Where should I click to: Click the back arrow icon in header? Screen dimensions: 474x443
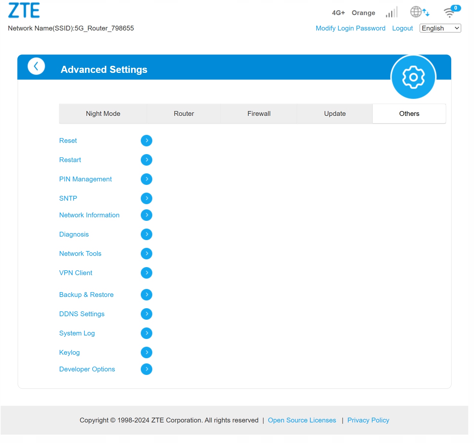coord(36,66)
